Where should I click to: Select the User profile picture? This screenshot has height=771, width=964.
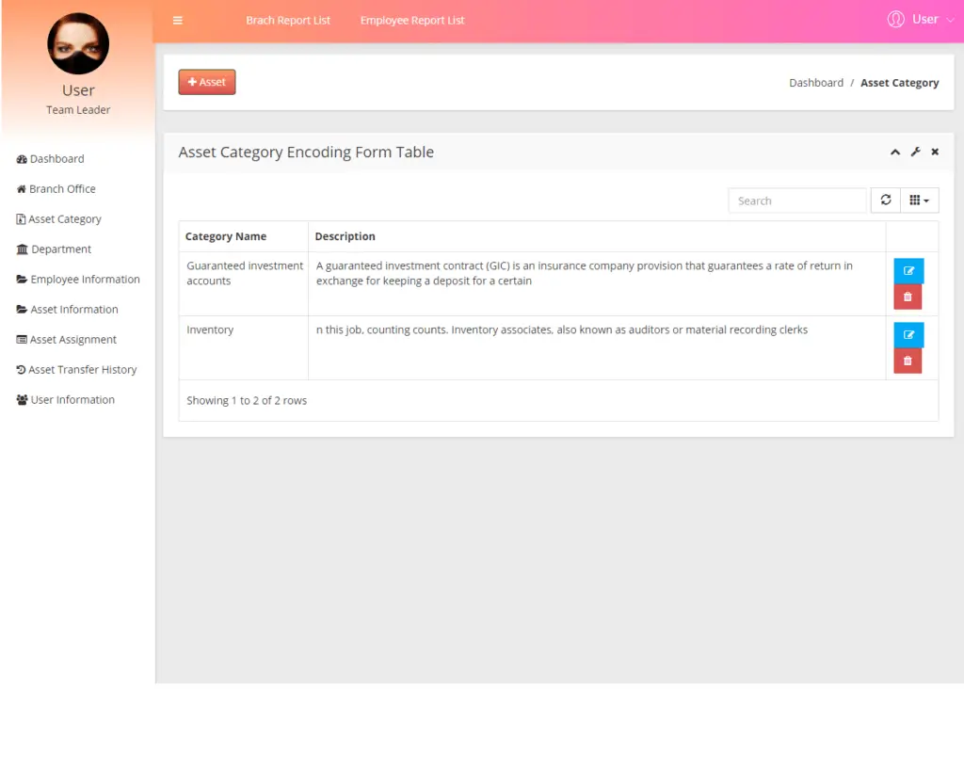(x=78, y=43)
